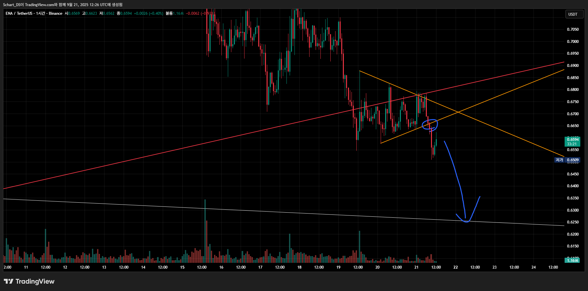Viewport: 588px width, 291px height.
Task: Click date label 13 on time axis
Action: coord(104,267)
